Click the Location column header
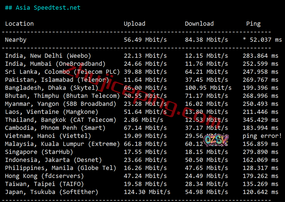The image size is (285, 202). pos(19,24)
